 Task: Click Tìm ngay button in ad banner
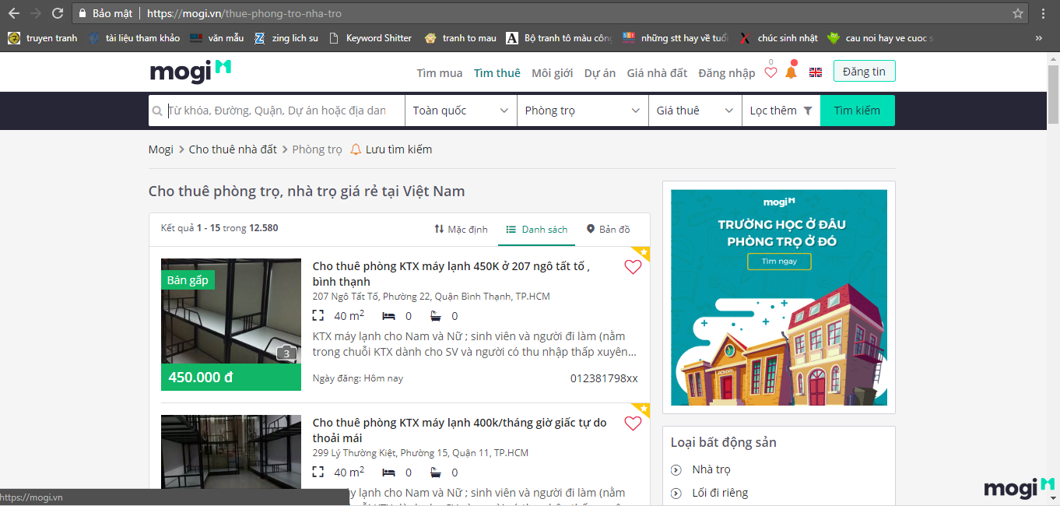(779, 262)
